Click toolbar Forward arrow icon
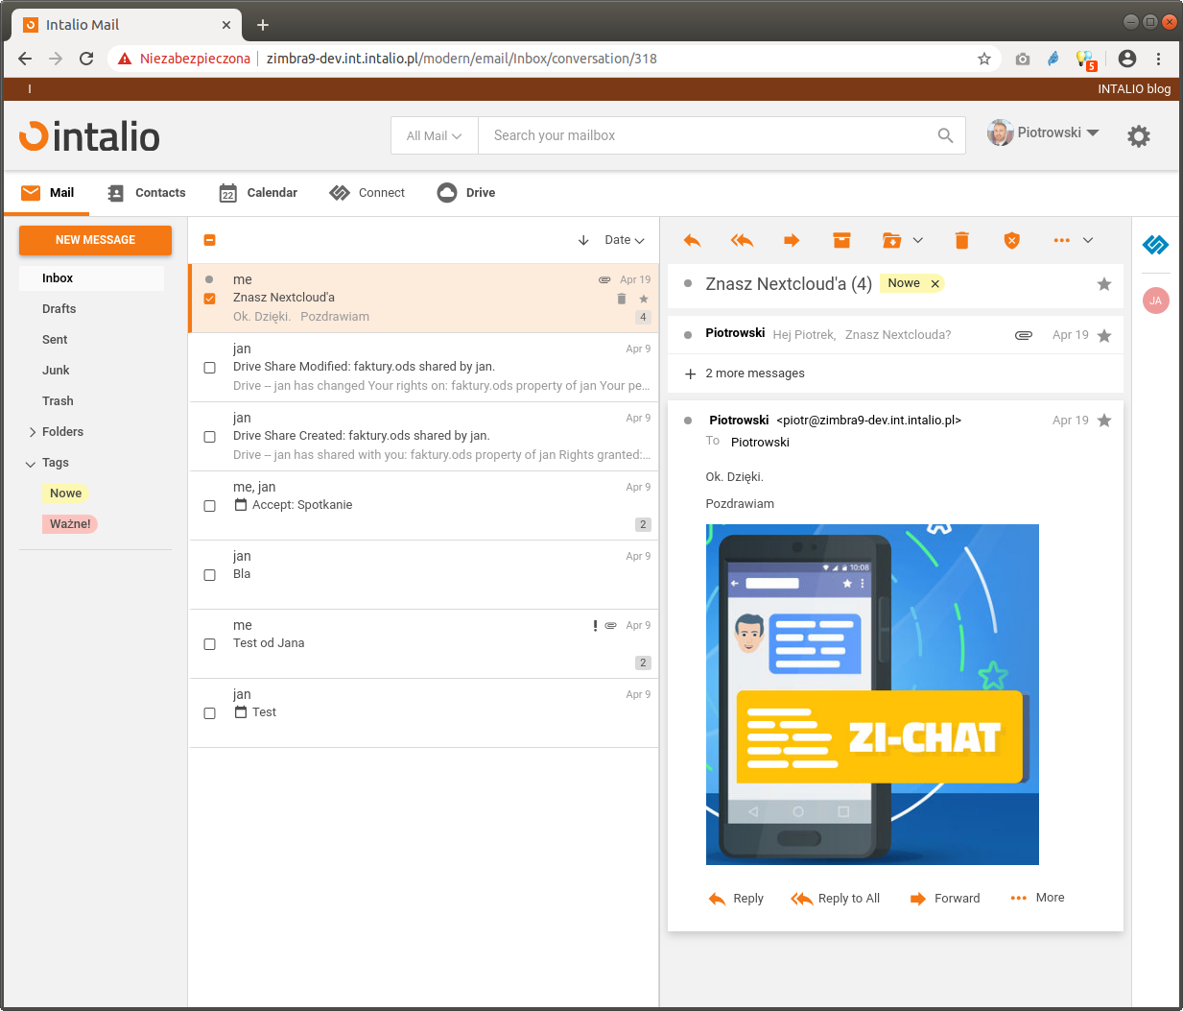This screenshot has width=1183, height=1011. pos(792,240)
